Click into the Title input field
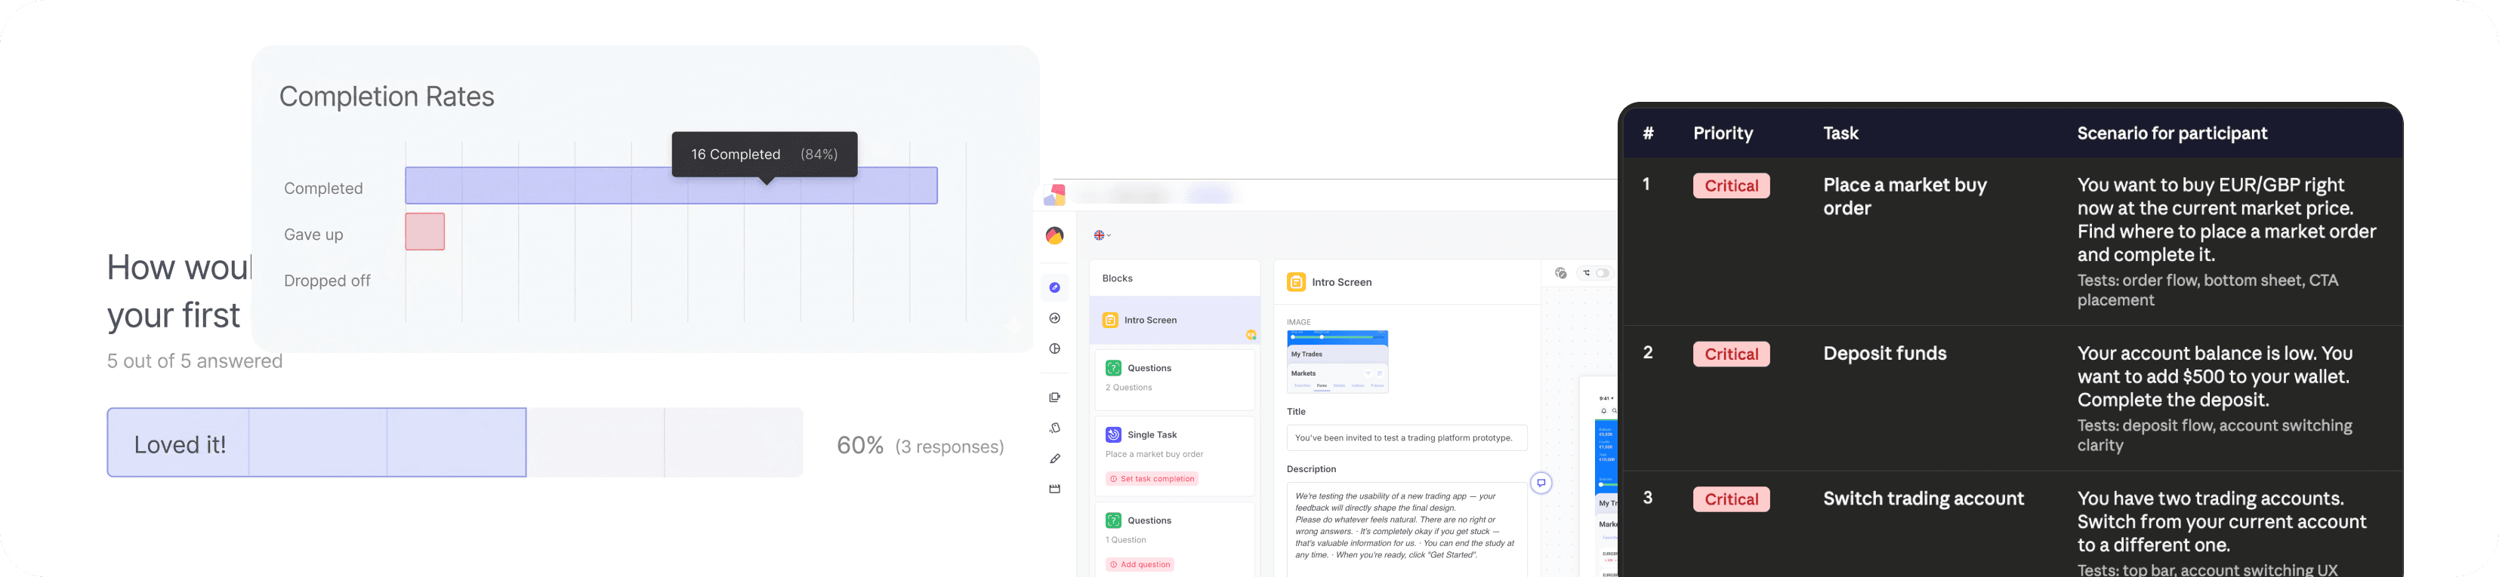 (x=1407, y=437)
